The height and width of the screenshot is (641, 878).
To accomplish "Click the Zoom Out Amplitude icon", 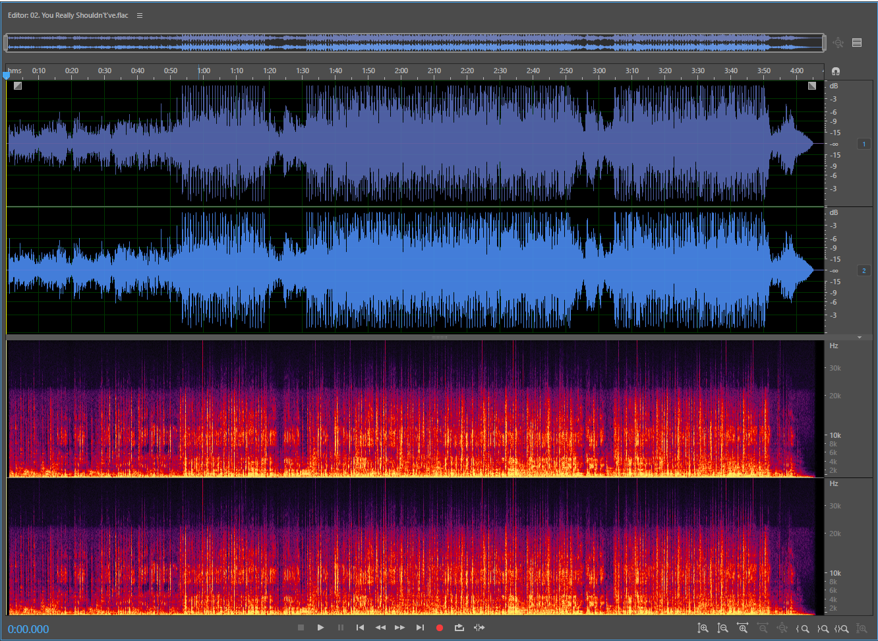I will click(x=722, y=628).
